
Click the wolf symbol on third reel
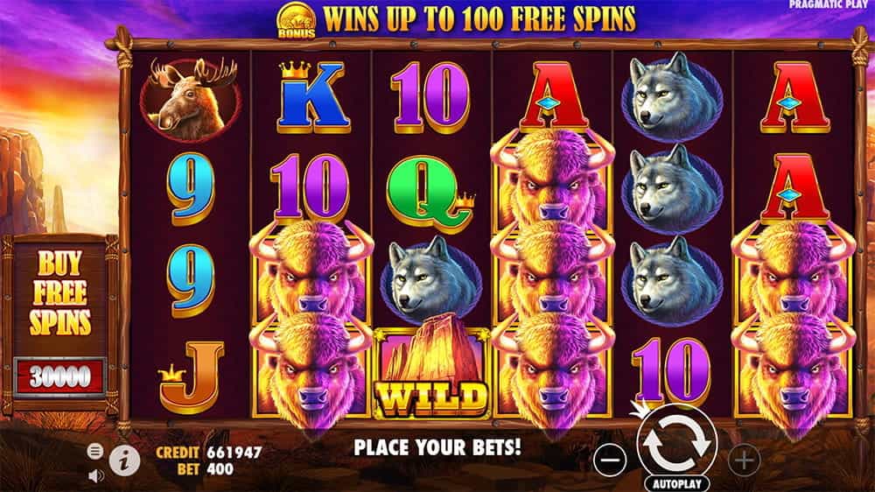pos(431,278)
